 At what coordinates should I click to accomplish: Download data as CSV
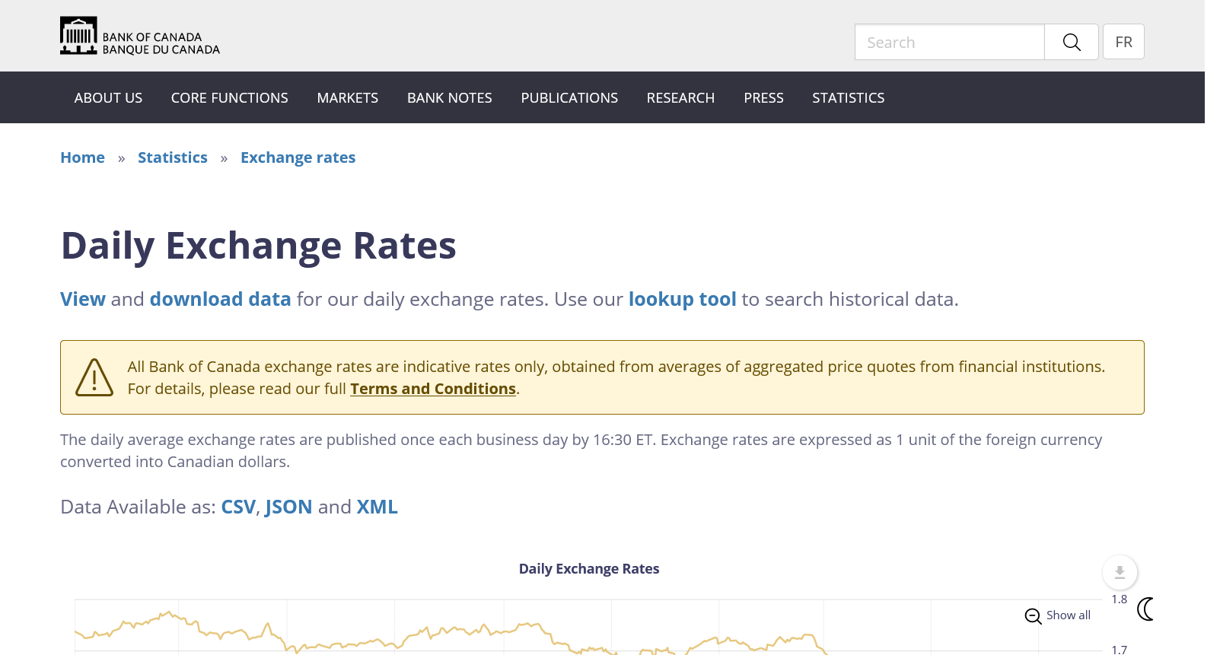point(237,507)
